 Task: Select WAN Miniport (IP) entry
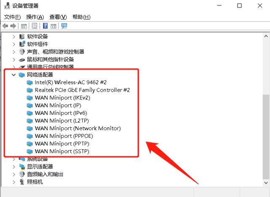pyautogui.click(x=58, y=105)
